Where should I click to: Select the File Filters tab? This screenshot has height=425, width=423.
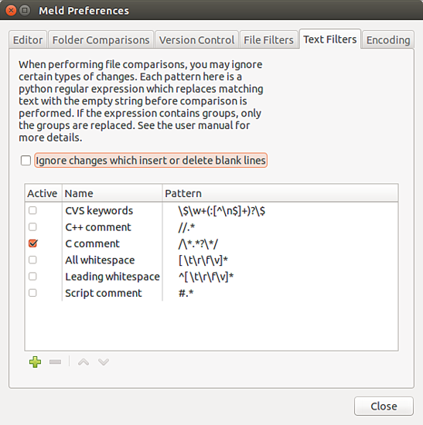tap(268, 40)
